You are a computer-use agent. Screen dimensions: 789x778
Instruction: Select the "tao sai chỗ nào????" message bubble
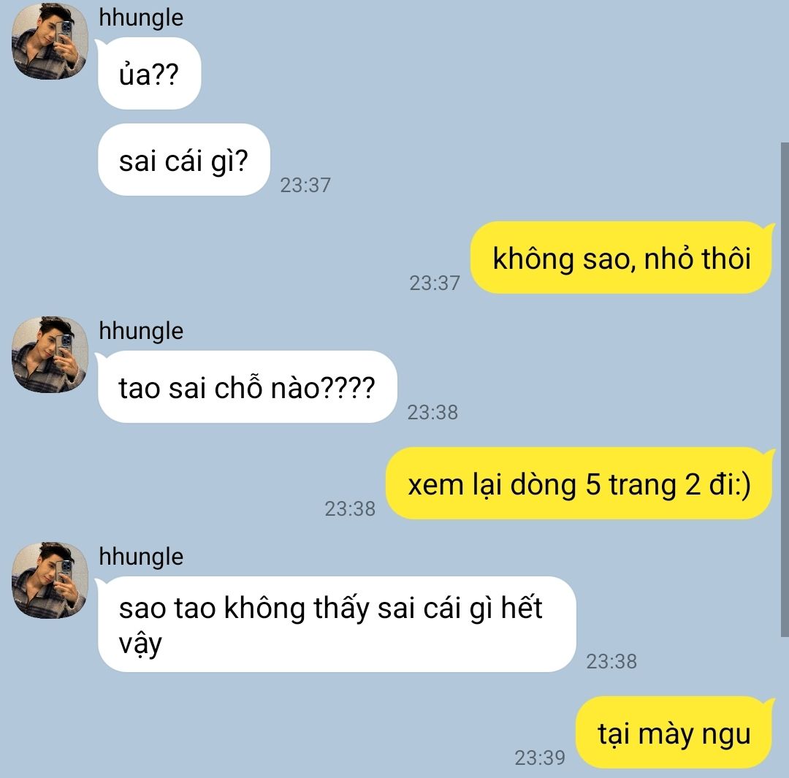[247, 386]
